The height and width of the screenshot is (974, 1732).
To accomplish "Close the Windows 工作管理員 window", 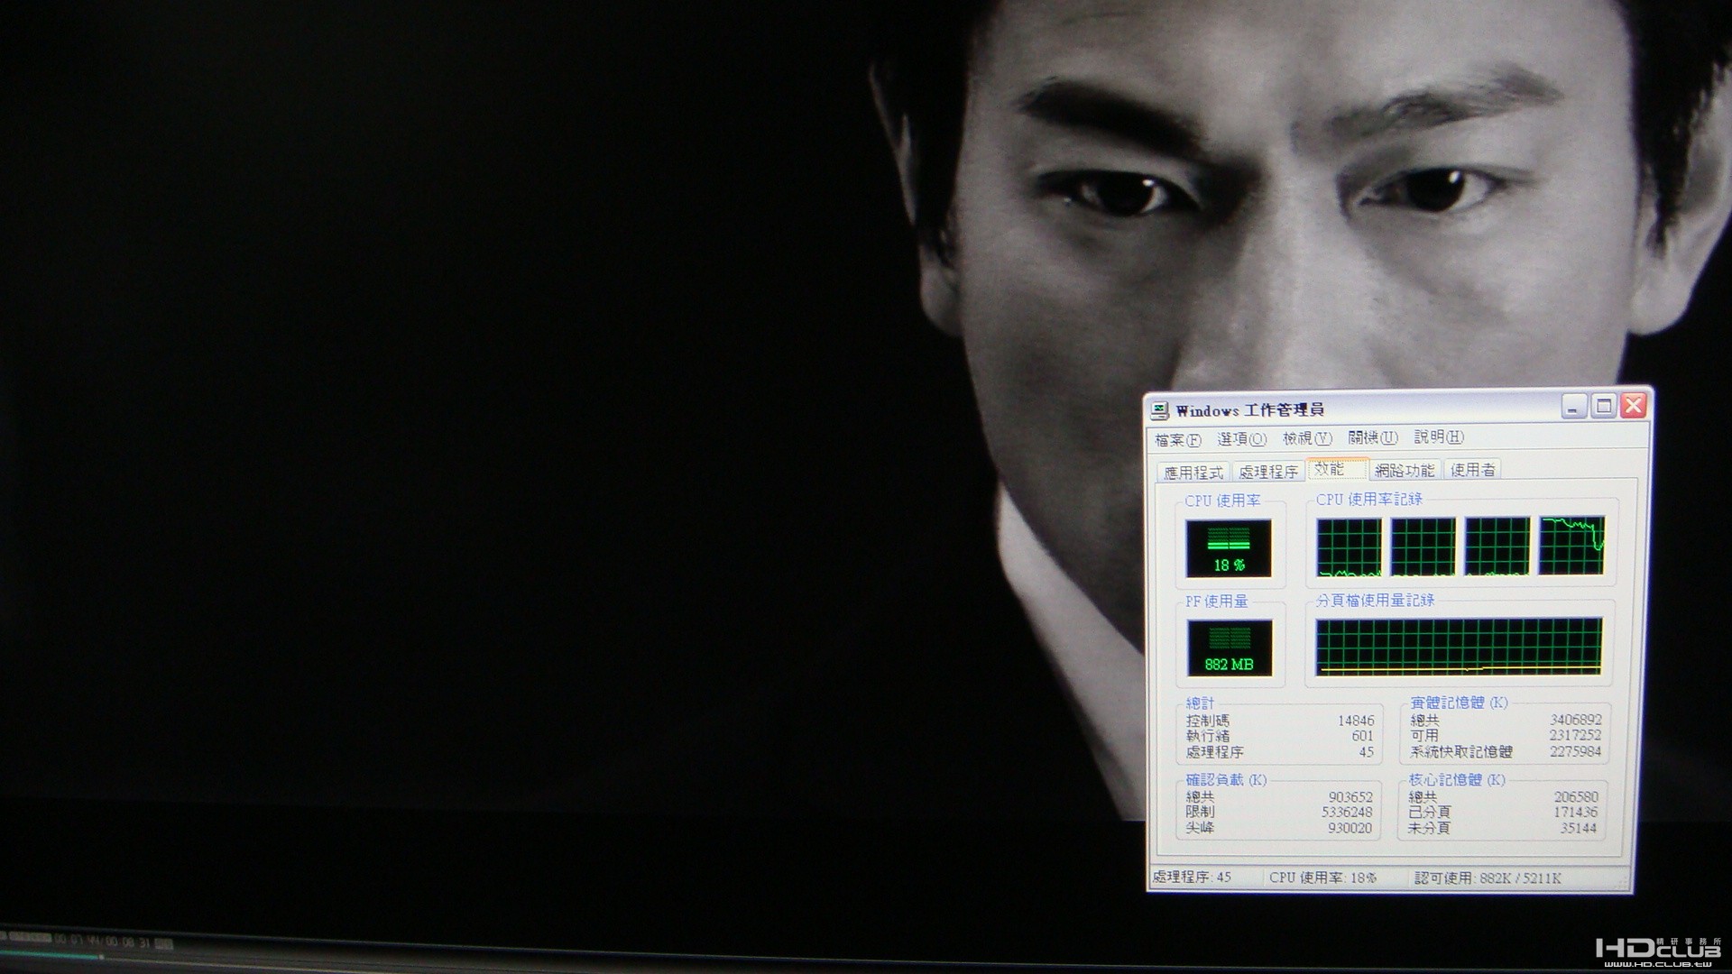I will point(1634,405).
